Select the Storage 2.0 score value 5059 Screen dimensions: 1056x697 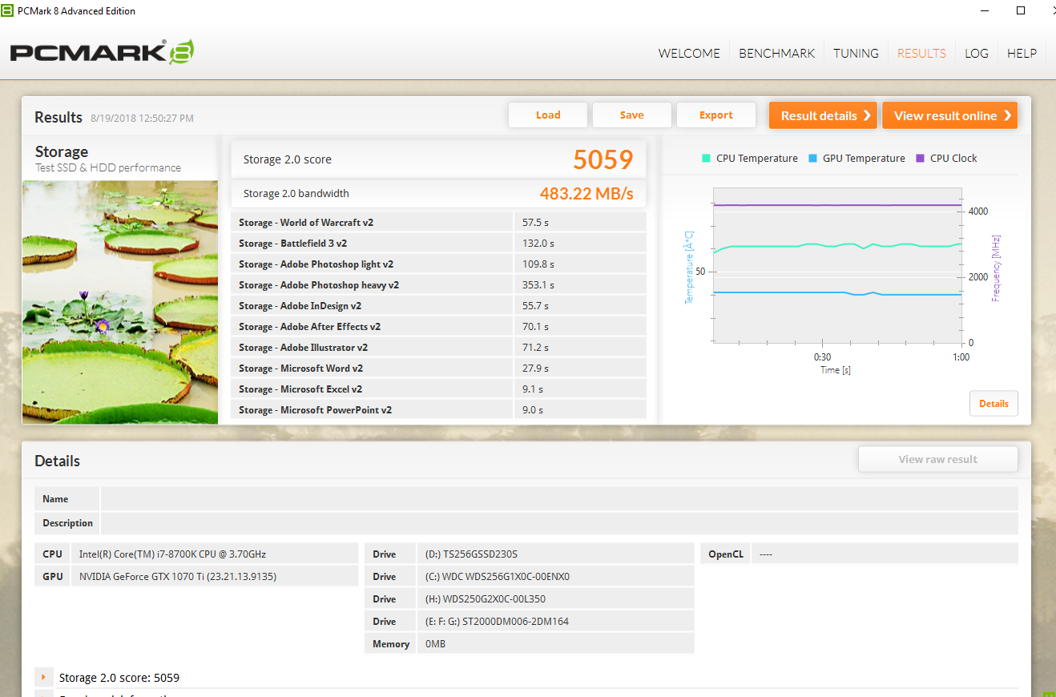(x=603, y=159)
